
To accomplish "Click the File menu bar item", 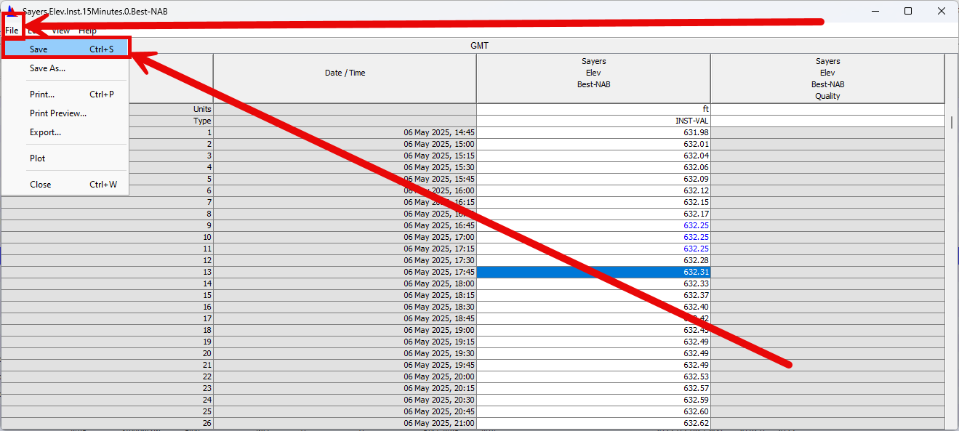I will [x=12, y=31].
